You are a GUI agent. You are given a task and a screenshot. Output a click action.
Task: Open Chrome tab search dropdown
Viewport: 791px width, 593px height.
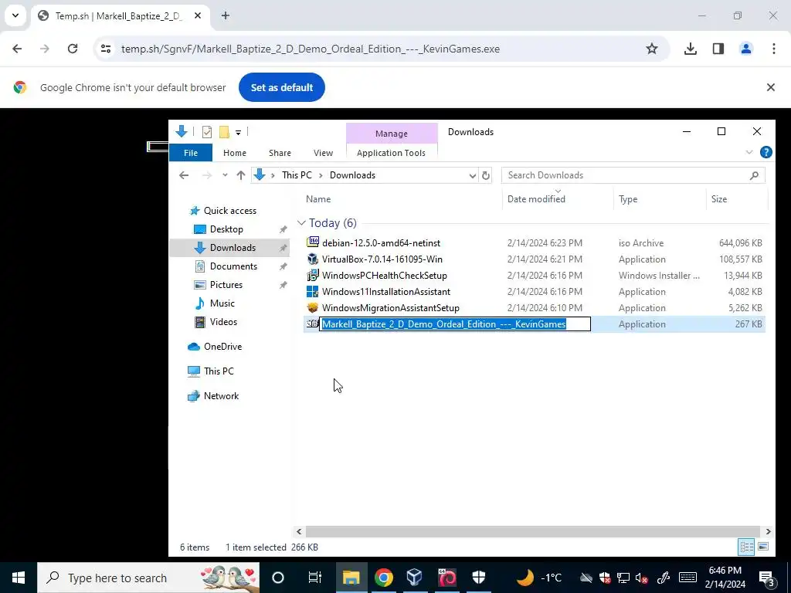[15, 15]
